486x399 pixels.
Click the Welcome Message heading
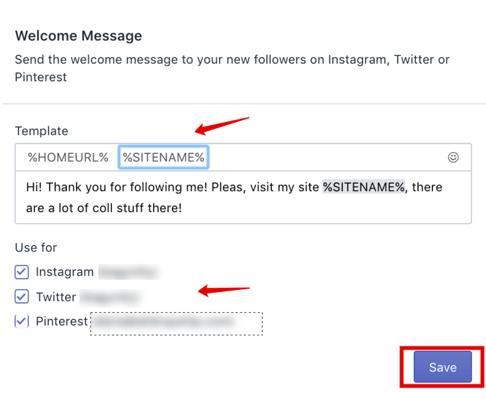pos(78,36)
